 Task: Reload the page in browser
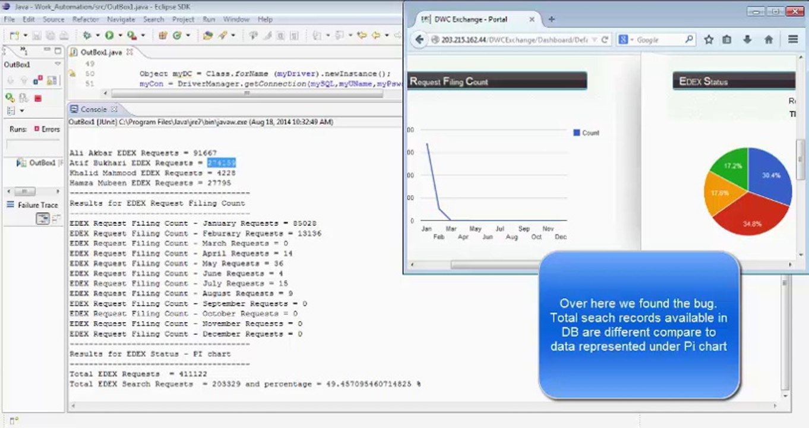605,40
